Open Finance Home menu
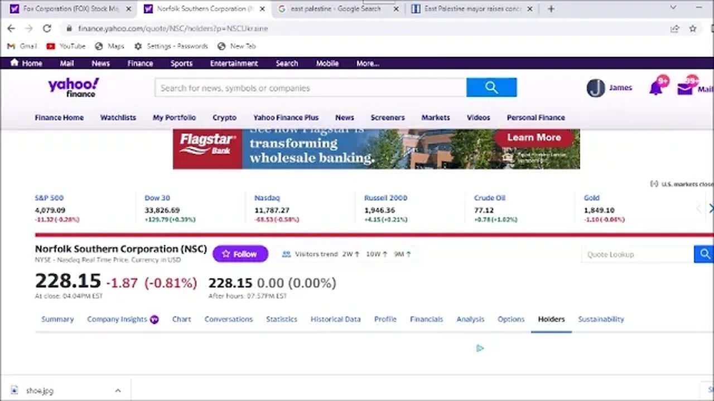 59,118
